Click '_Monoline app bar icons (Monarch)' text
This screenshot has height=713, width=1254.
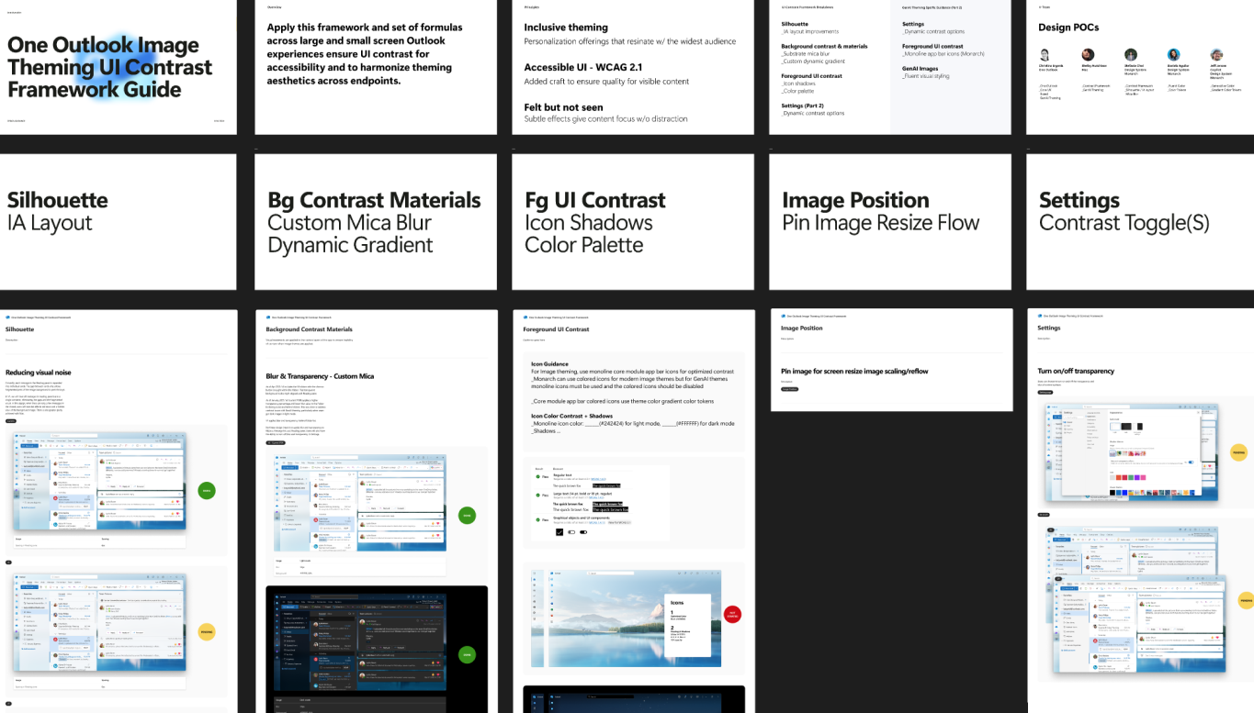(943, 54)
